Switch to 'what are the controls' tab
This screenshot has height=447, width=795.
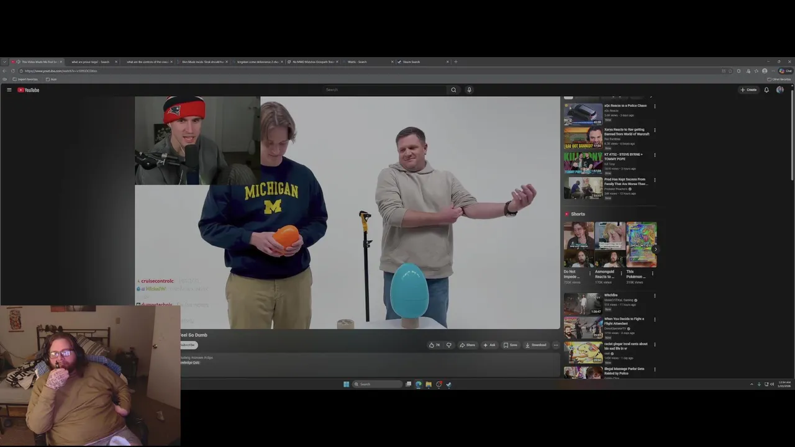point(147,61)
